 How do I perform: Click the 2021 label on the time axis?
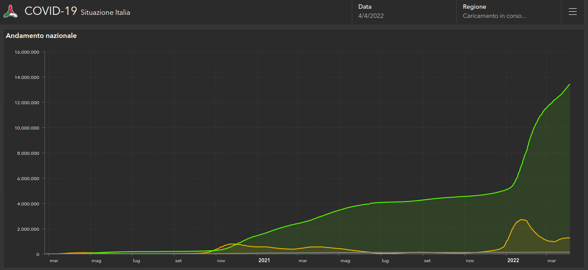tap(264, 261)
